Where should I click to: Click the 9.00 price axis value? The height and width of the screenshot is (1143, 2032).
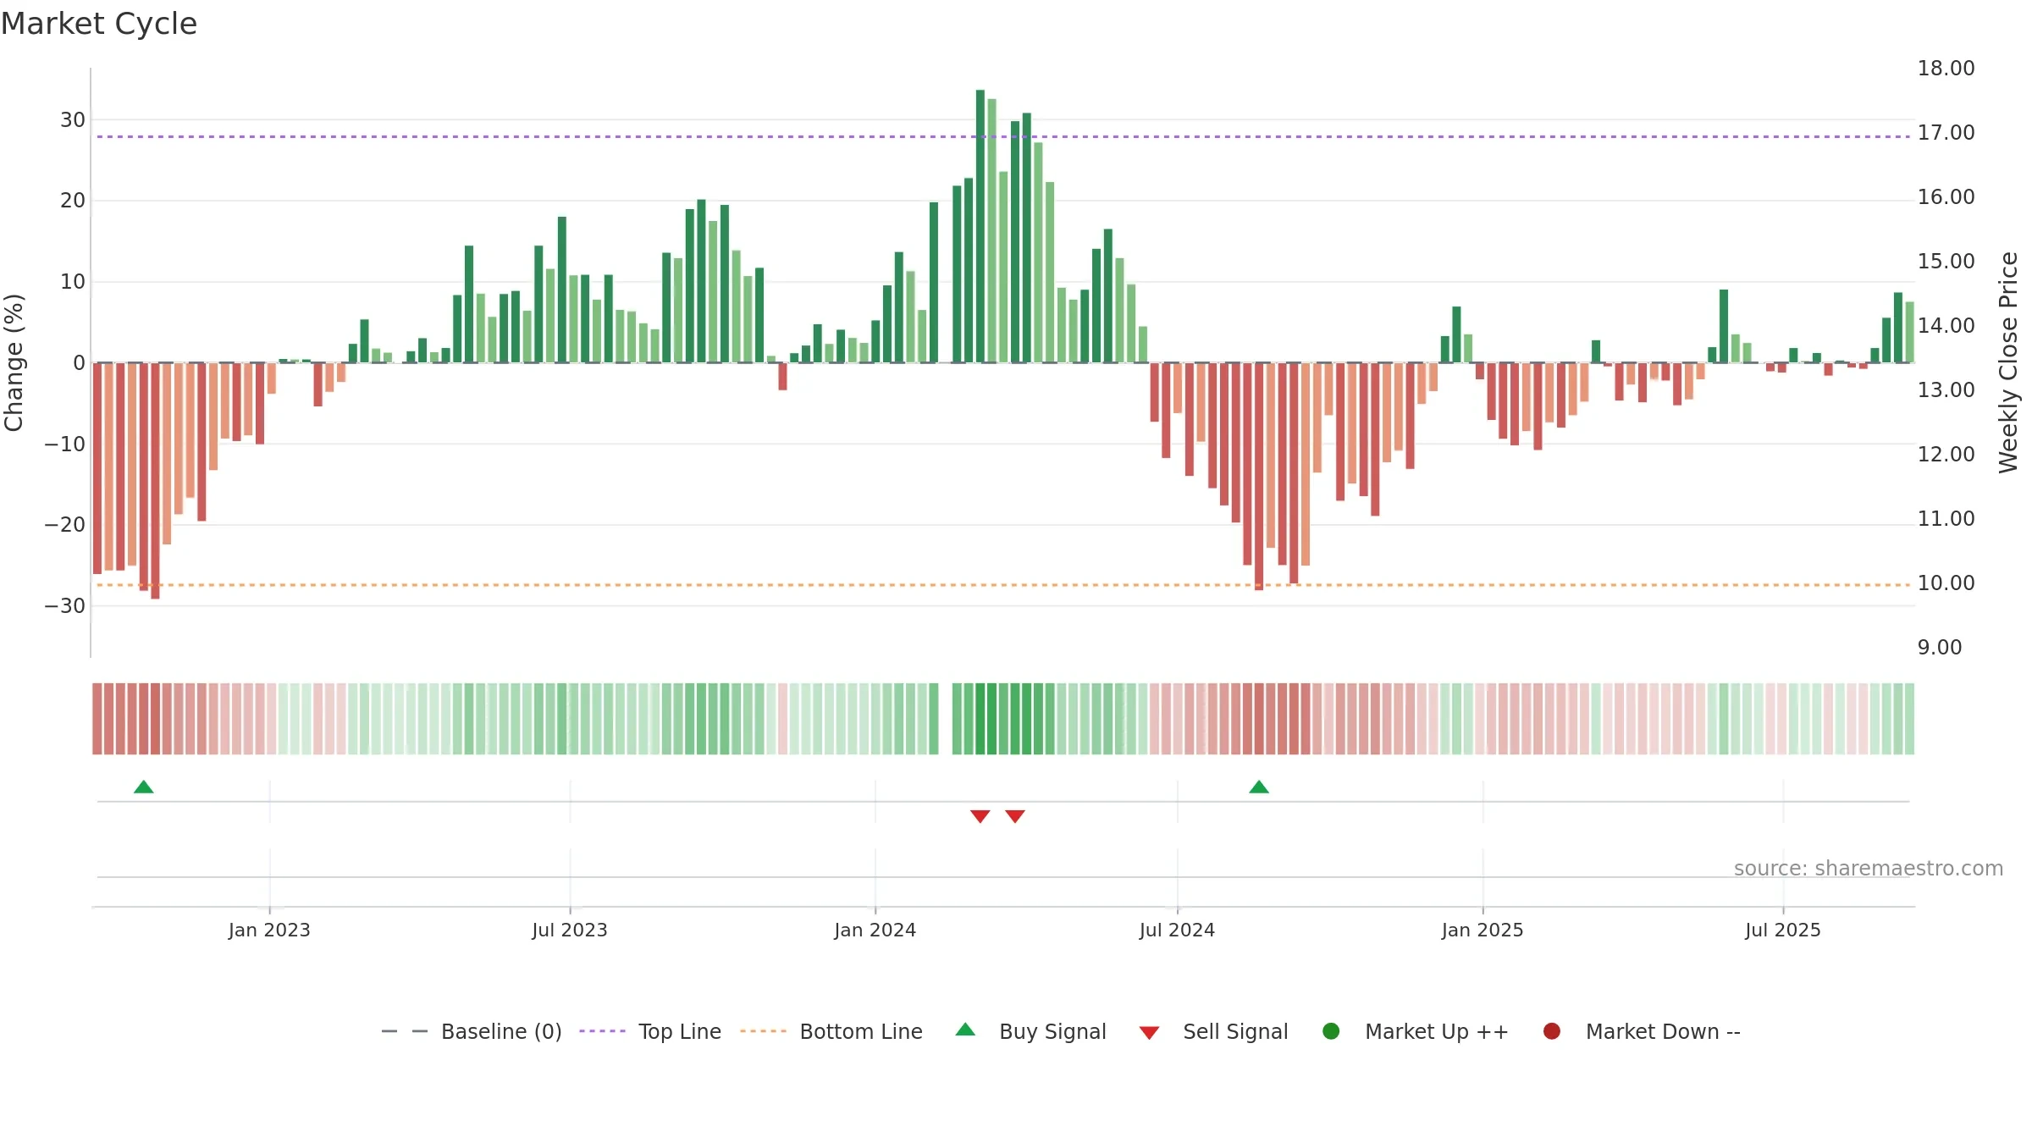click(x=1940, y=648)
